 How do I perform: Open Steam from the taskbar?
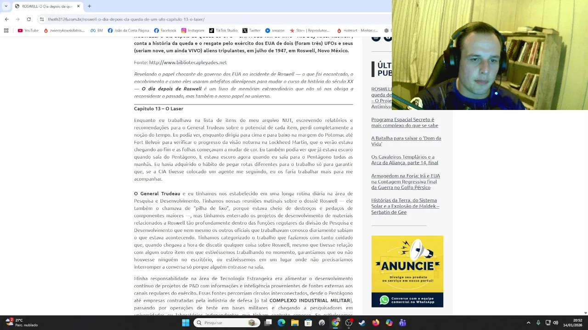(x=362, y=323)
